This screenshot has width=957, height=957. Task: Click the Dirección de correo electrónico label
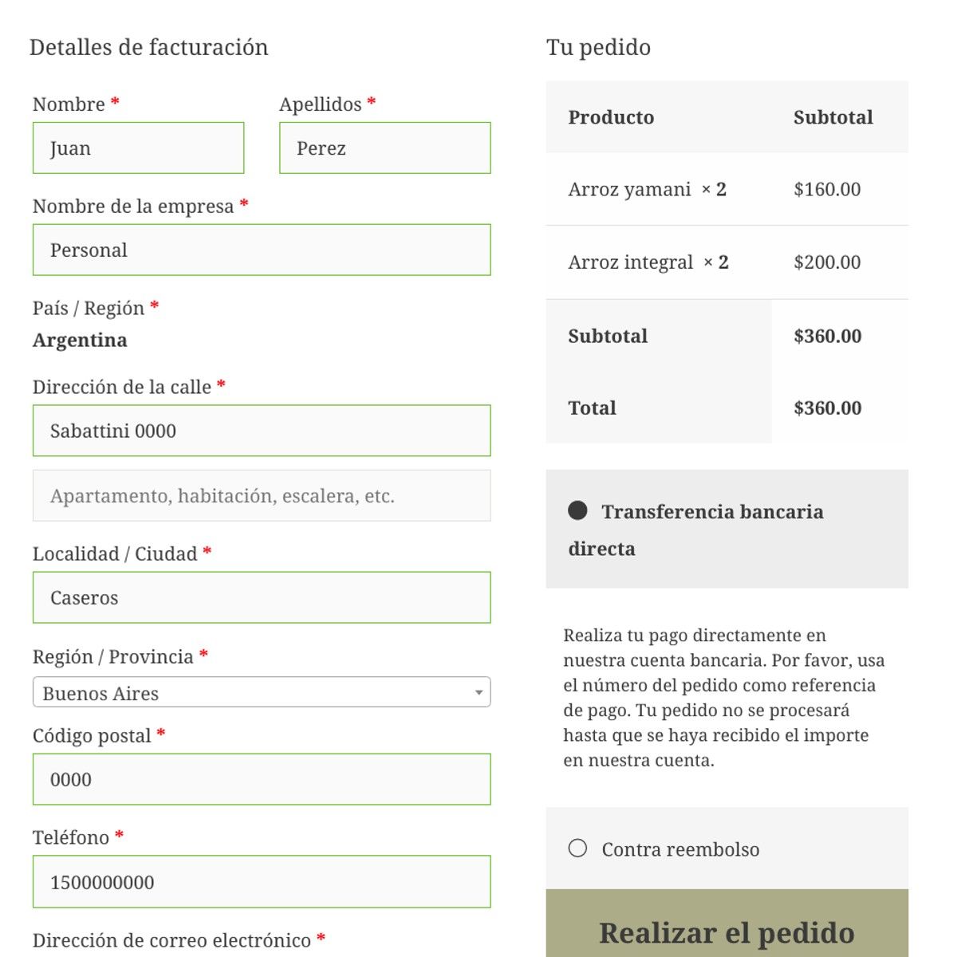(x=171, y=940)
